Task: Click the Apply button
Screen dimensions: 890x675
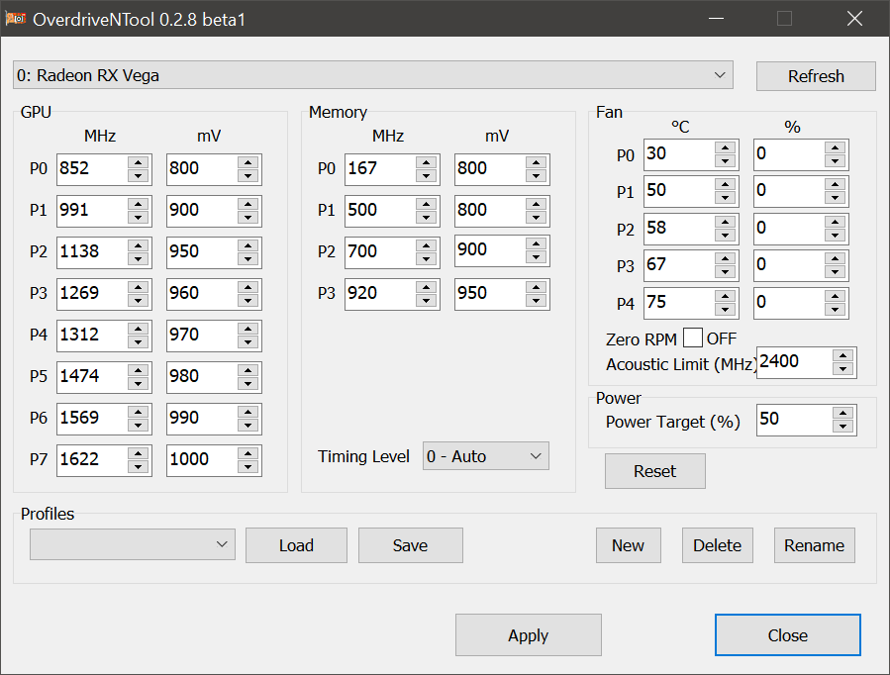Action: click(x=528, y=635)
